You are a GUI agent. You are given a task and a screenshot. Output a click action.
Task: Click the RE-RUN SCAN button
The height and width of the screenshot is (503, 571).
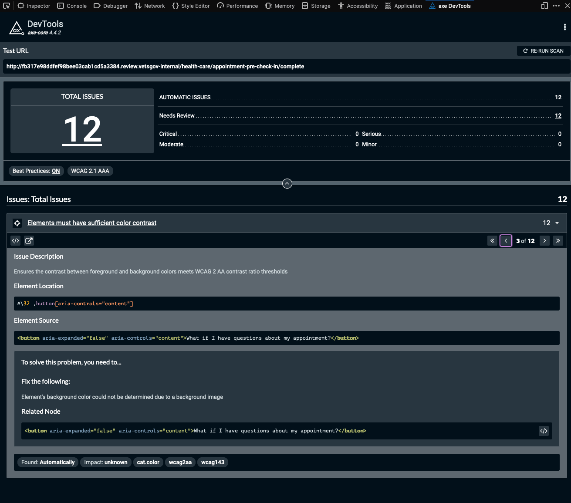[x=543, y=51]
